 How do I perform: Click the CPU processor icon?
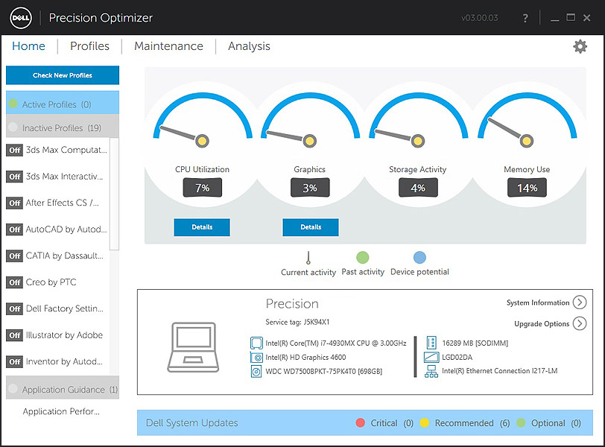click(x=256, y=343)
